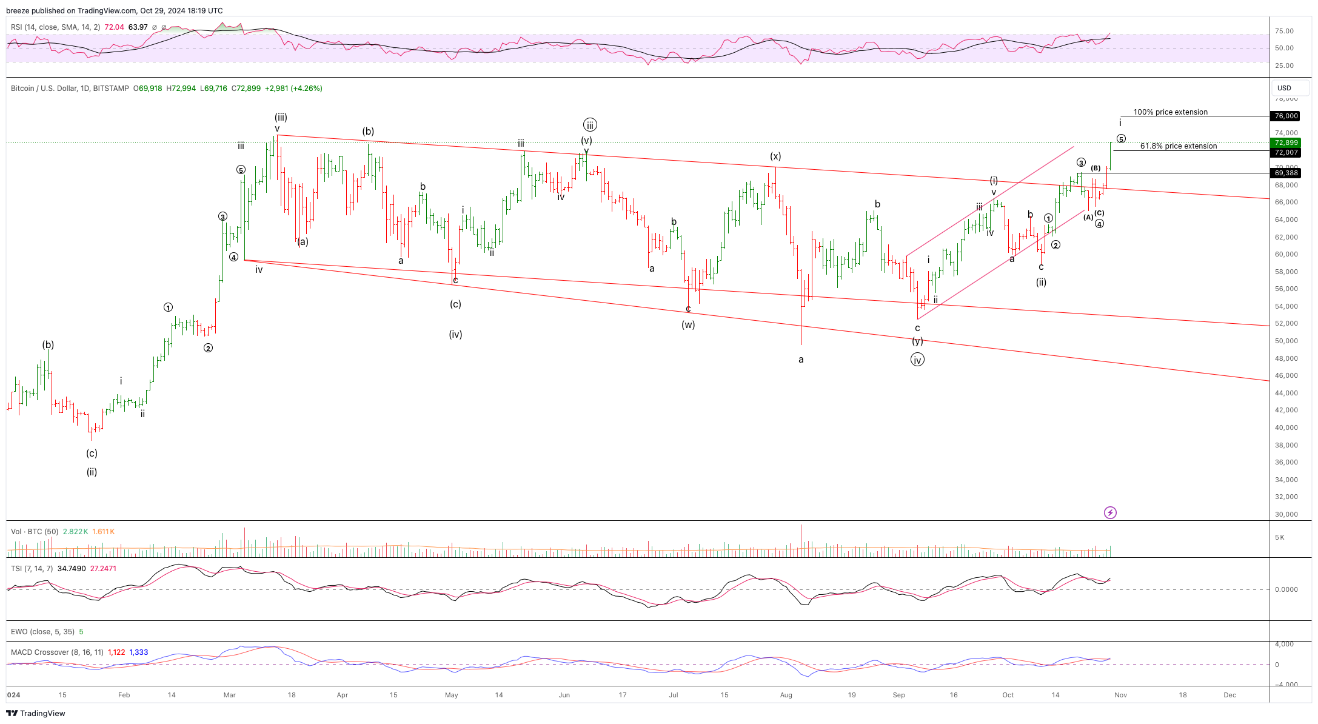Select the MACD Crossover indicator legend
Image resolution: width=1318 pixels, height=724 pixels.
57,652
